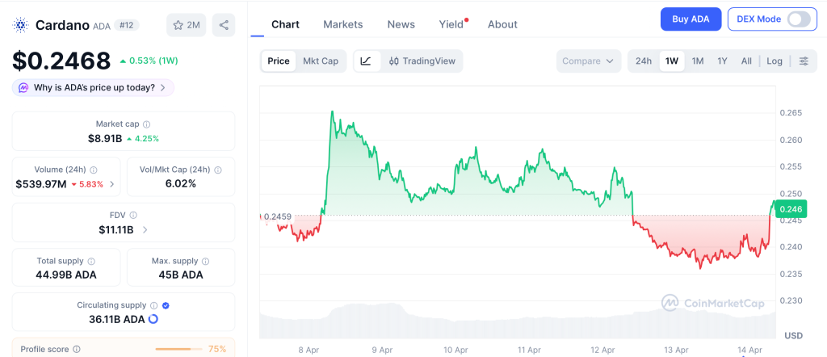The width and height of the screenshot is (827, 357).
Task: Click the Profile score progress bar
Action: (178, 349)
